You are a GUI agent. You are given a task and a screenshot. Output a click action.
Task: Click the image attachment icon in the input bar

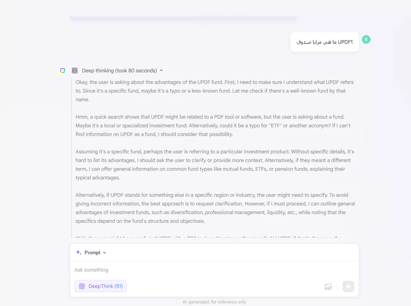click(x=328, y=286)
